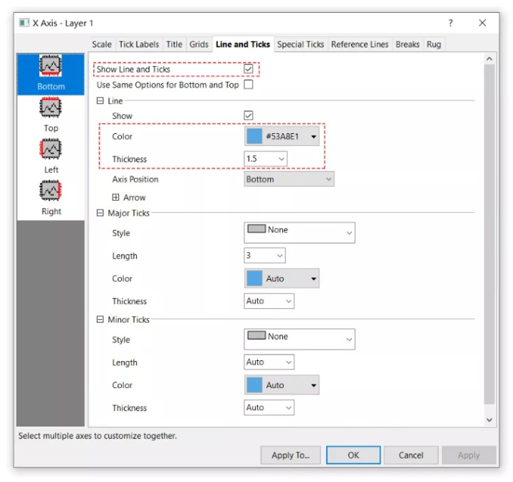Viewport: 513px width, 482px height.
Task: Collapse the Minor Ticks section
Action: (x=100, y=320)
